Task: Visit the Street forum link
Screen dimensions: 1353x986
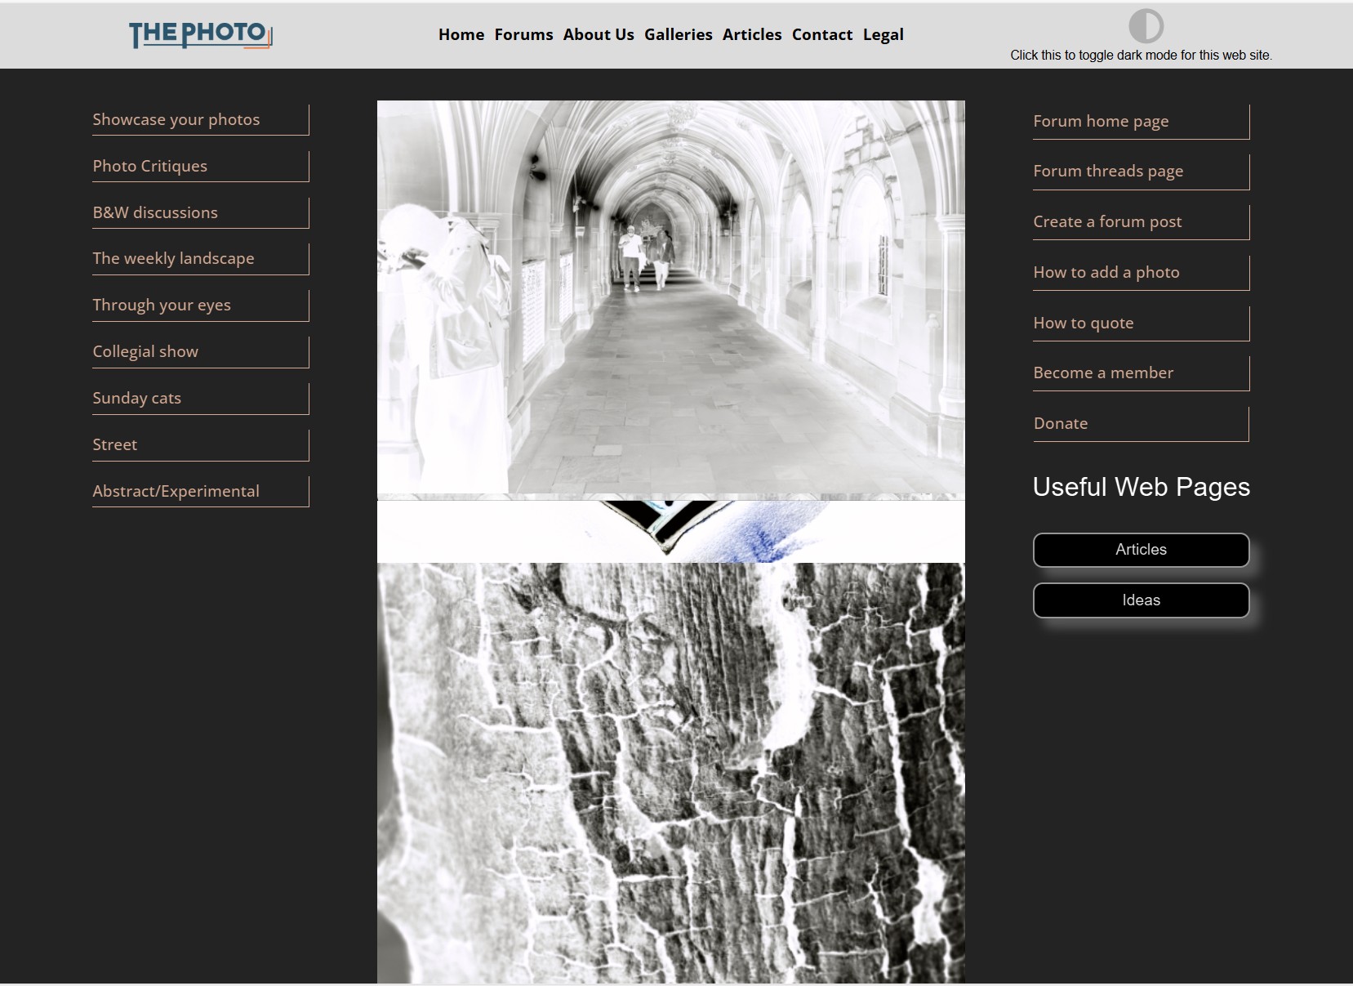Action: 200,444
